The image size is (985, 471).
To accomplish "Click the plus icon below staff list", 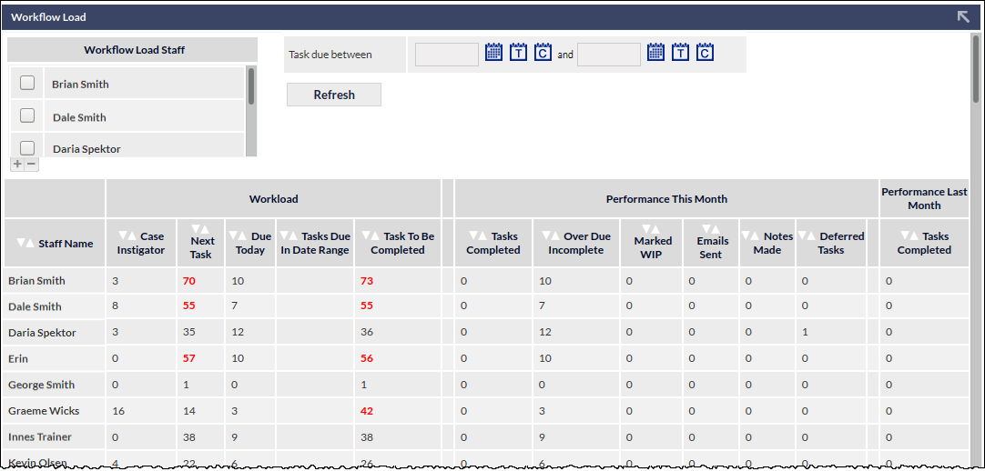I will tap(17, 164).
